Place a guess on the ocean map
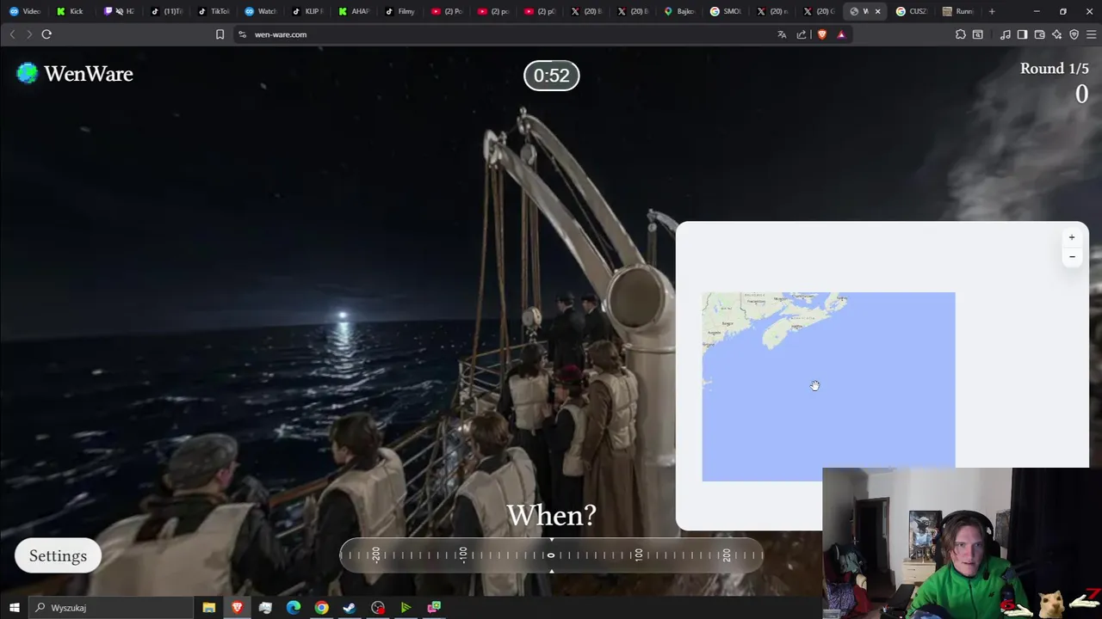 tap(828, 387)
